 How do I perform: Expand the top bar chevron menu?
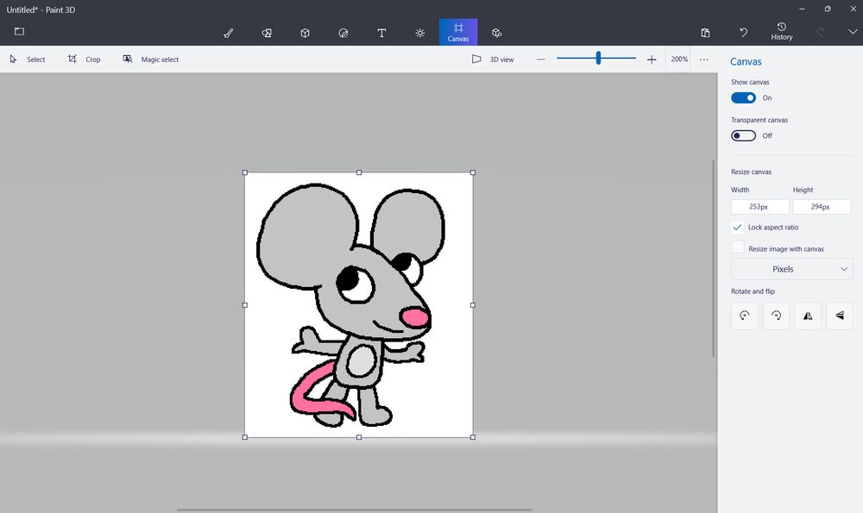pos(853,32)
